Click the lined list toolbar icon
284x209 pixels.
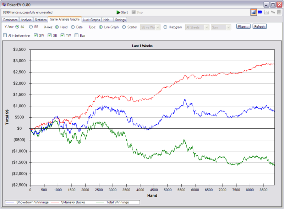click(x=279, y=12)
